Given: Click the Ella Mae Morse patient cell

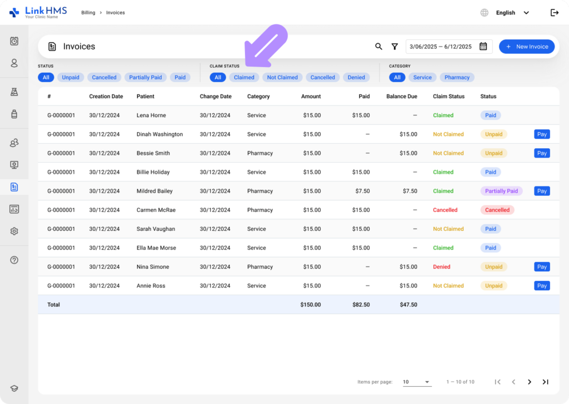Looking at the screenshot, I should [156, 248].
